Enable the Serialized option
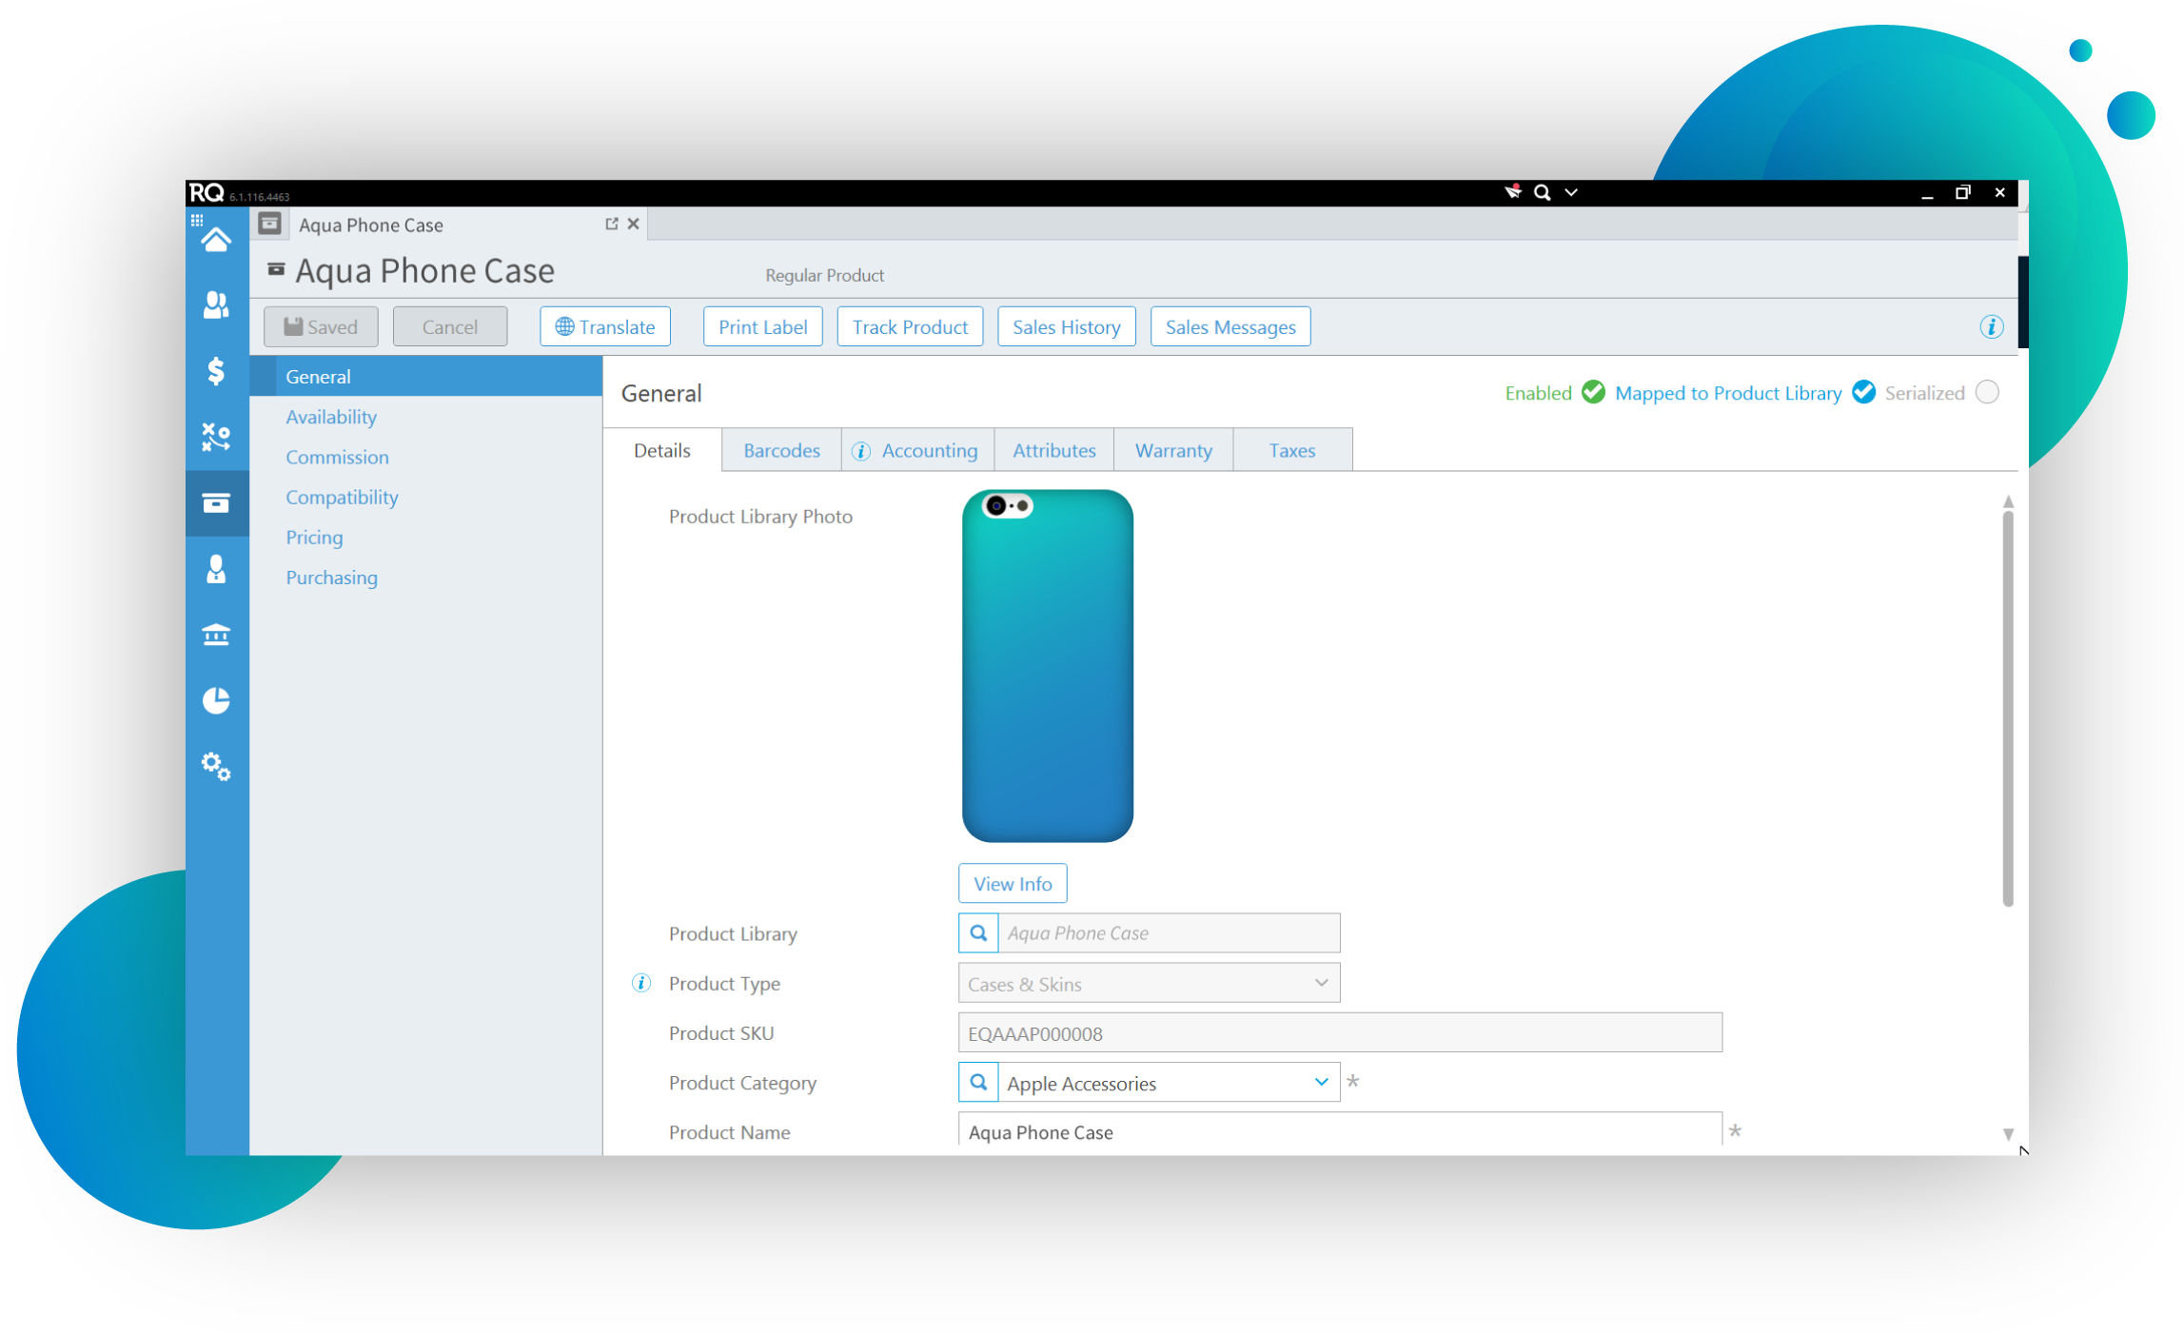 1986,392
